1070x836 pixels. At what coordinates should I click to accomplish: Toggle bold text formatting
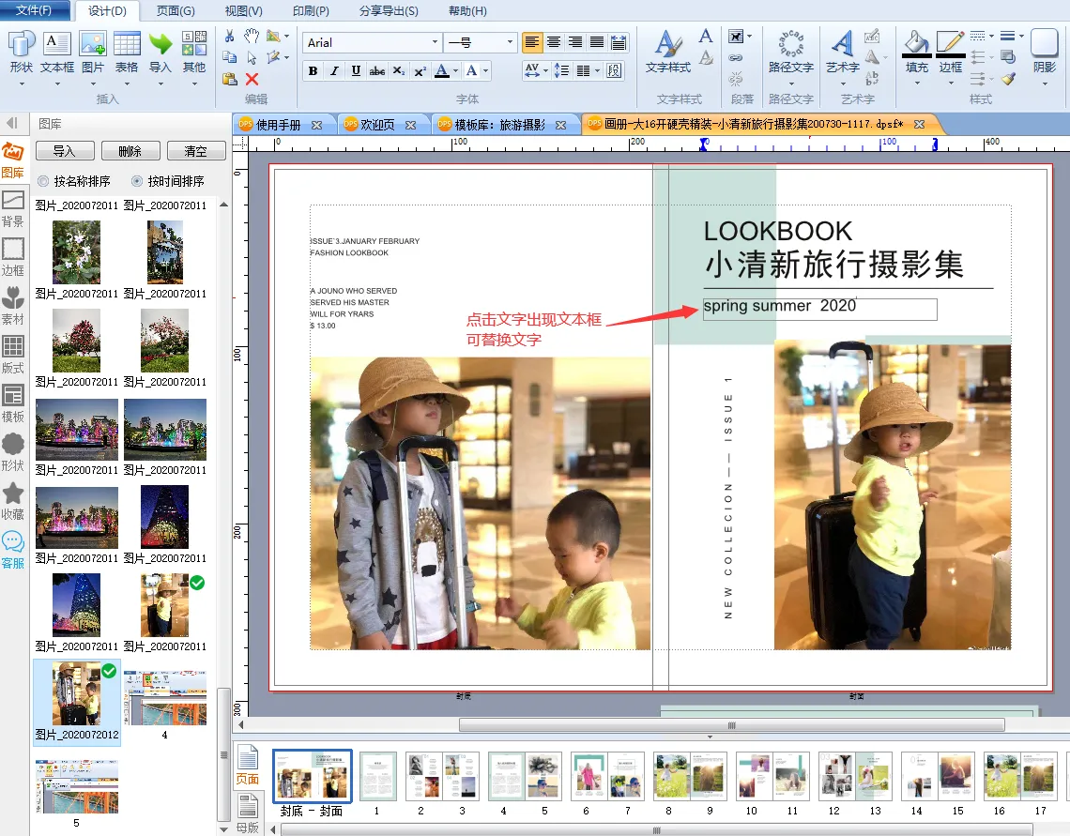pos(313,70)
